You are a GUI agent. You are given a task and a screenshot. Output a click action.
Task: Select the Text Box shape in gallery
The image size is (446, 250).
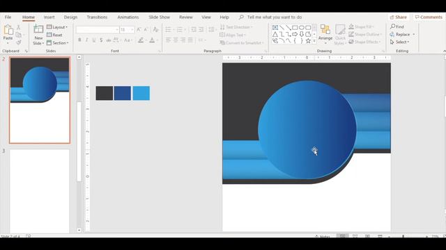pyautogui.click(x=275, y=28)
